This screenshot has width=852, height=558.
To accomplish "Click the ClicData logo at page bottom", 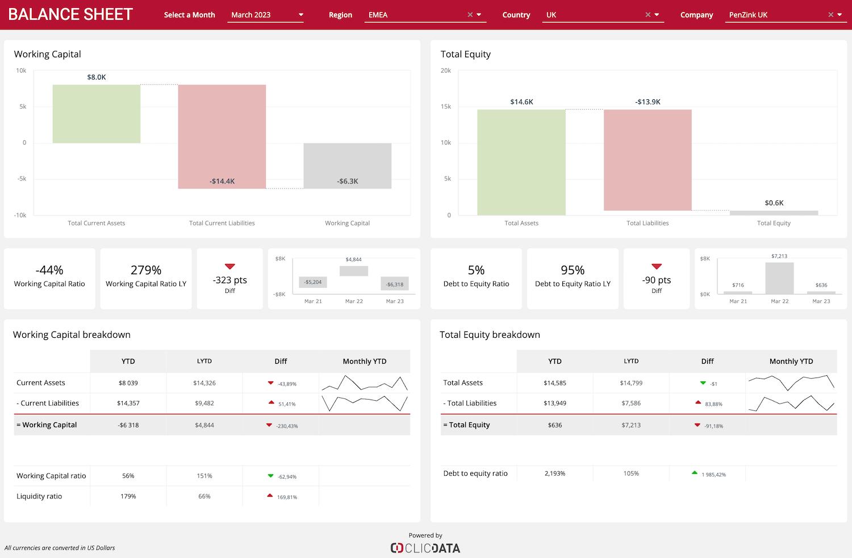I will [x=425, y=547].
